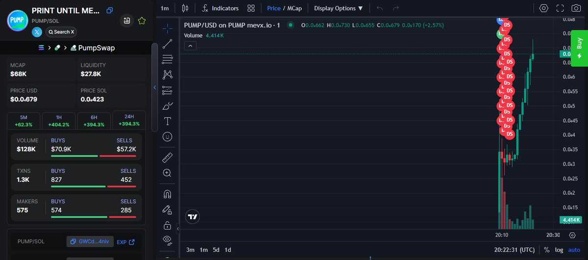Set chart range to 5d
The width and height of the screenshot is (588, 260).
coord(216,250)
